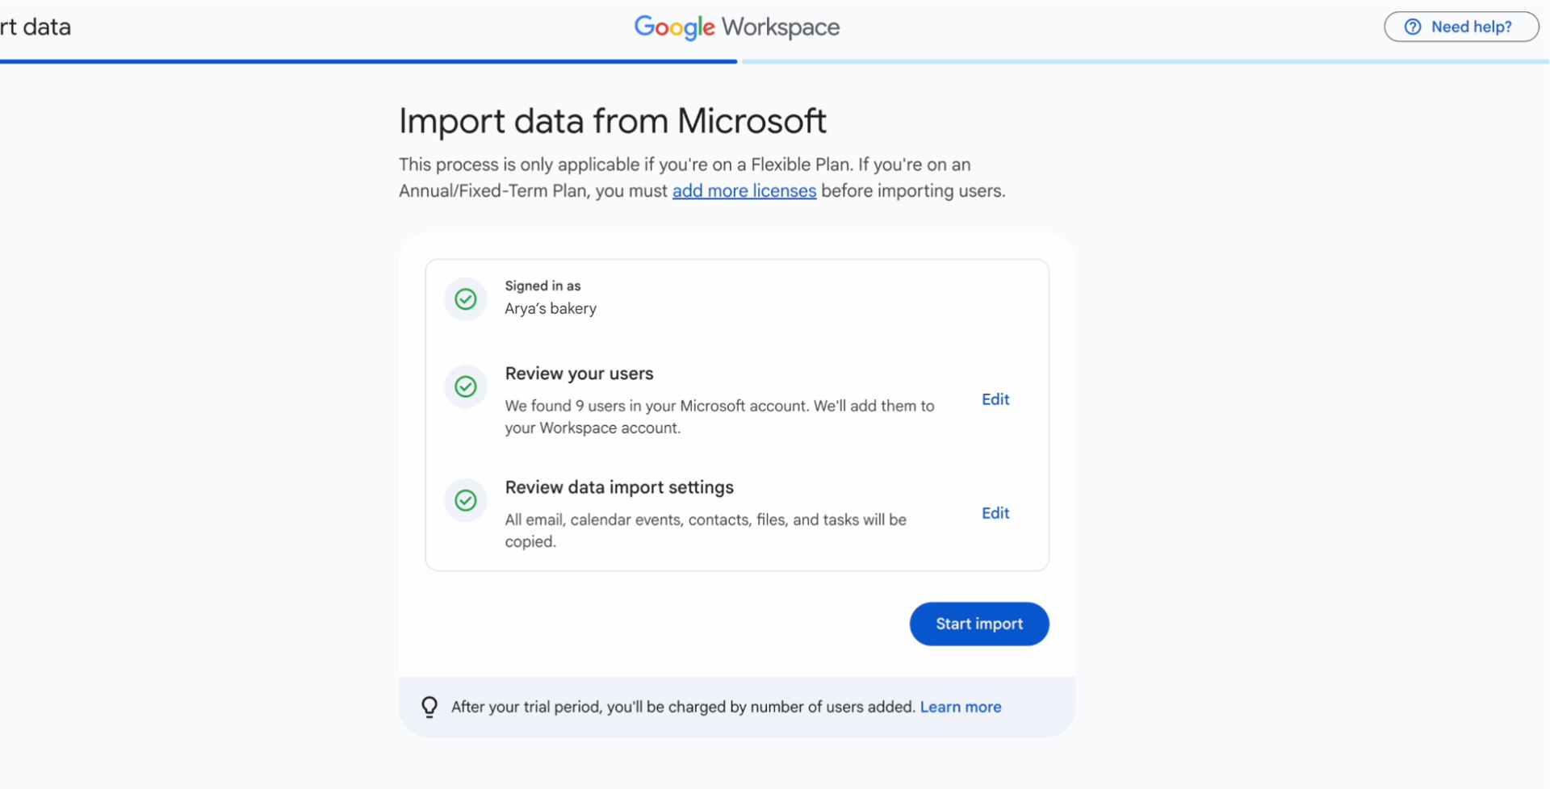
Task: Click the Flexible Plan description paragraph
Action: (702, 177)
